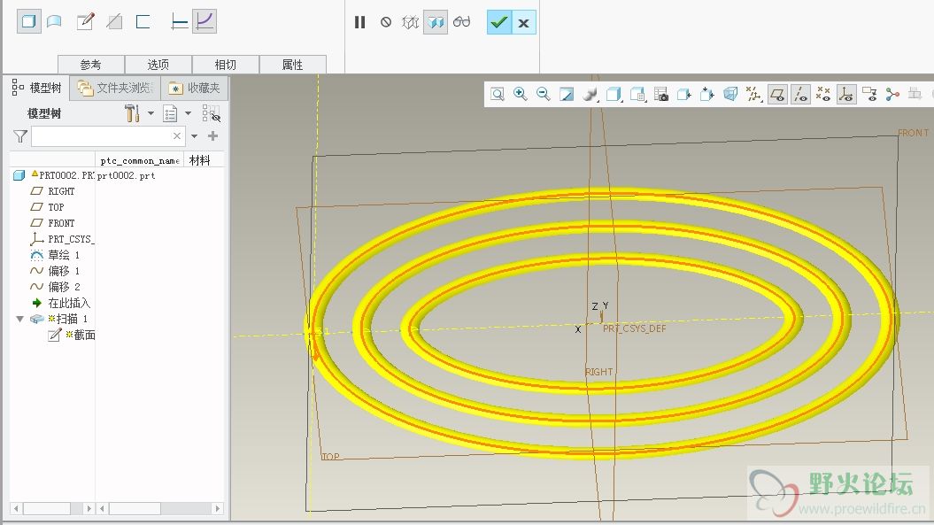Click the model tree filter funnel icon
The height and width of the screenshot is (525, 934).
click(x=20, y=136)
